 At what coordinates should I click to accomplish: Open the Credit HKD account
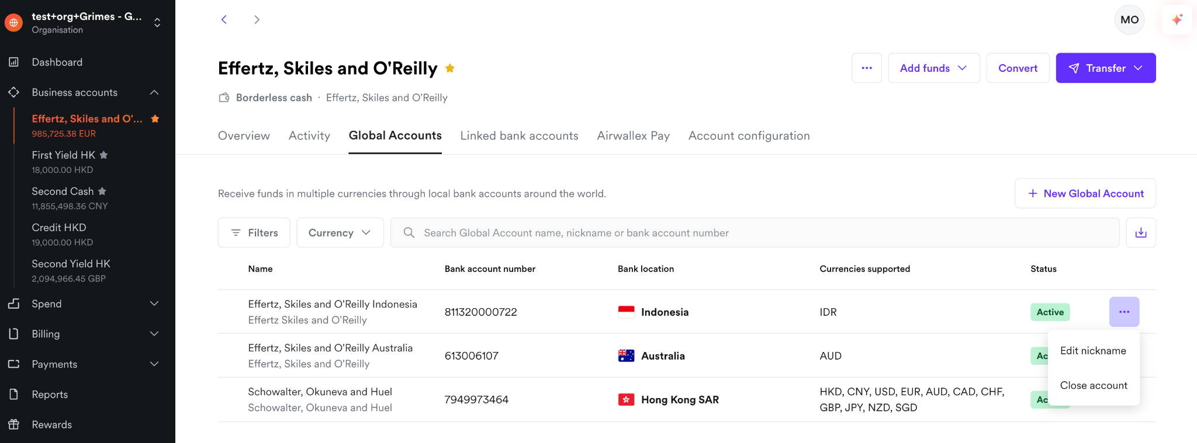(x=62, y=234)
